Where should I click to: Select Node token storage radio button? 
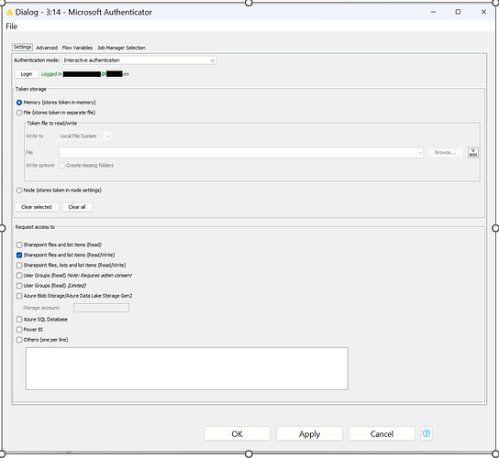pos(19,190)
